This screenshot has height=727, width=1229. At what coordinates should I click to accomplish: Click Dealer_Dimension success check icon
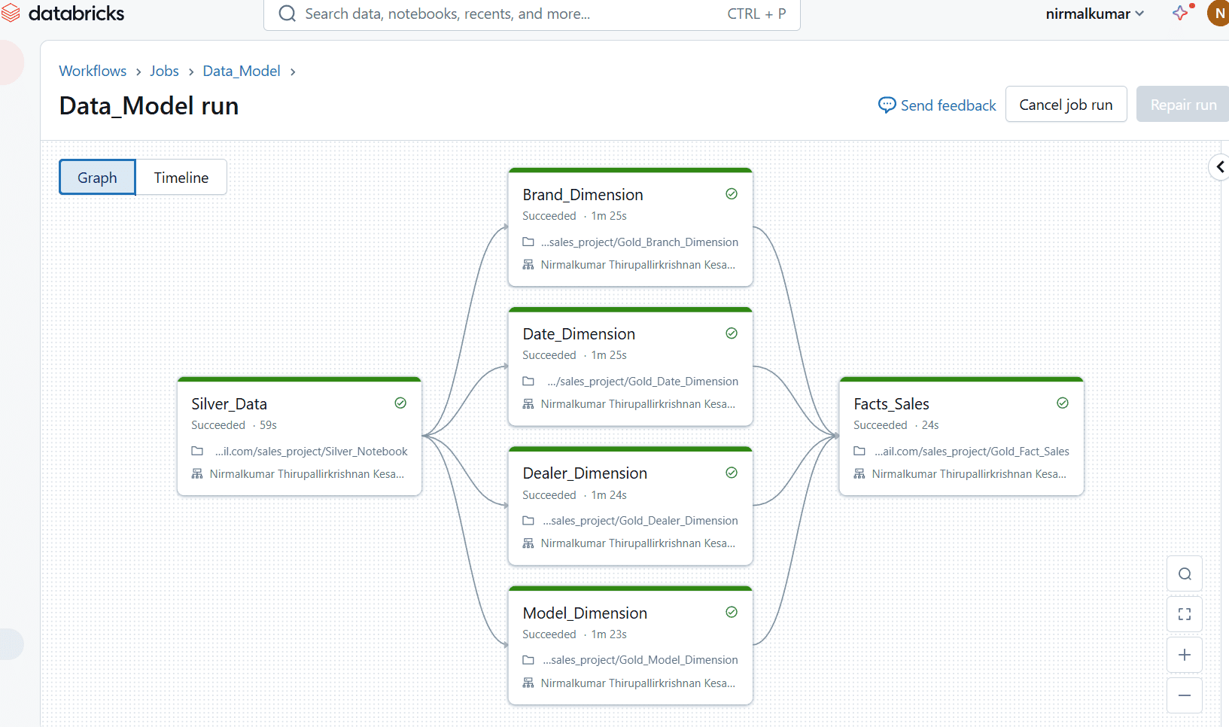click(732, 473)
